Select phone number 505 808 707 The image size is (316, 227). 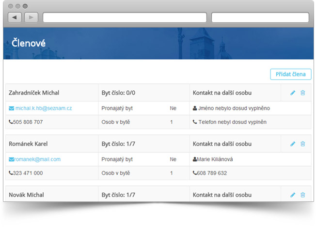(x=28, y=122)
